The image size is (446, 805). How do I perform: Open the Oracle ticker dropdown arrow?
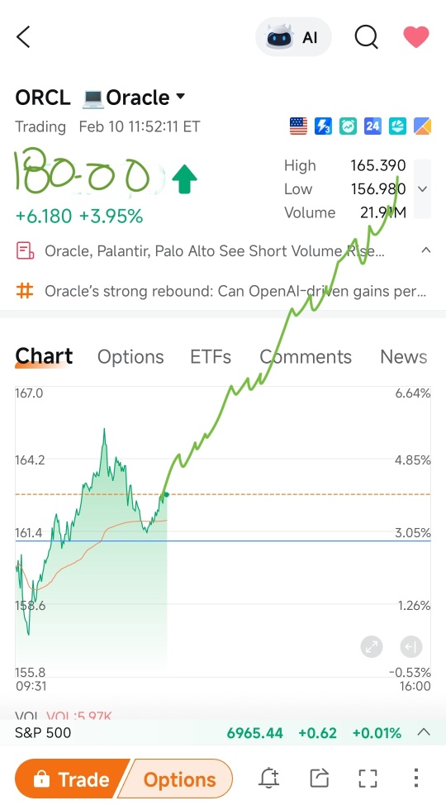pyautogui.click(x=180, y=96)
